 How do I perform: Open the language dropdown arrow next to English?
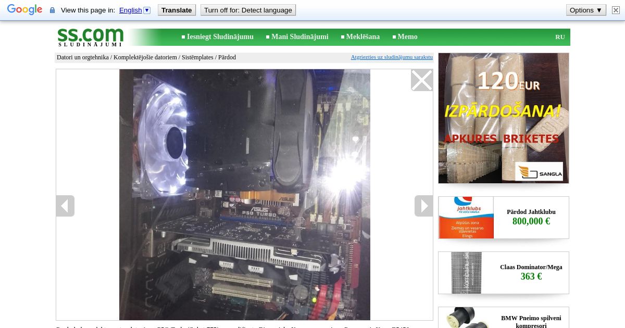click(147, 10)
